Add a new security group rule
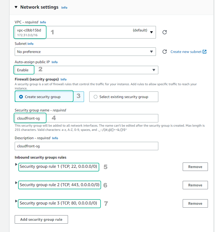 coord(41,219)
